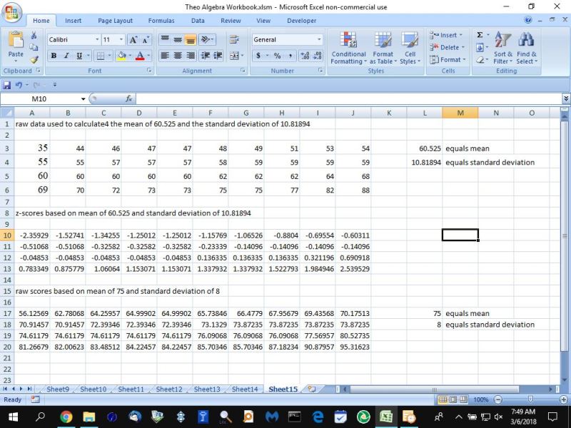Align text left in cell
571x428 pixels.
click(x=165, y=56)
